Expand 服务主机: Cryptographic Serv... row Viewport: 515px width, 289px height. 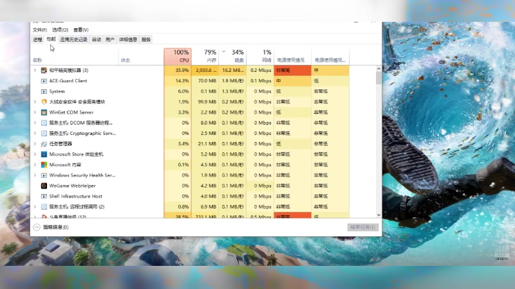(35, 134)
